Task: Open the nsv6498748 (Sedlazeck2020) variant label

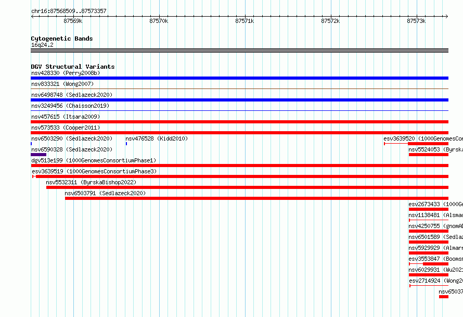Action: (x=72, y=95)
